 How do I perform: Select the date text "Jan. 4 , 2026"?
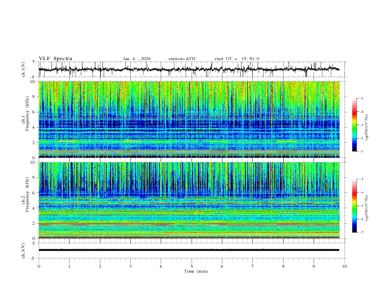pos(137,59)
